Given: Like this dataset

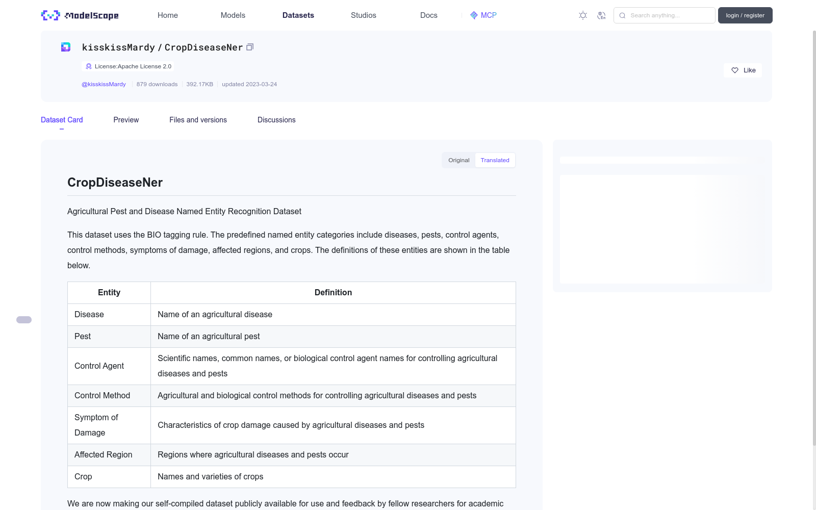Looking at the screenshot, I should pyautogui.click(x=743, y=70).
